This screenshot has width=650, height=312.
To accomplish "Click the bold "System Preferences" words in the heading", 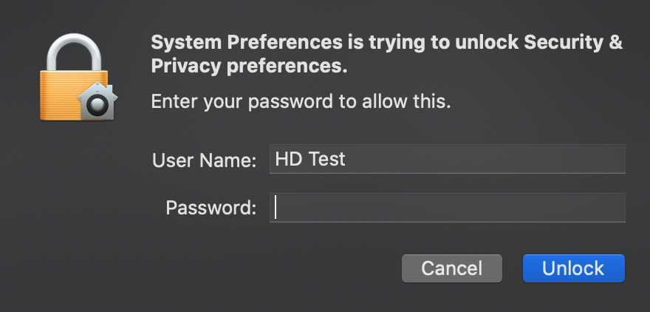I will point(247,43).
